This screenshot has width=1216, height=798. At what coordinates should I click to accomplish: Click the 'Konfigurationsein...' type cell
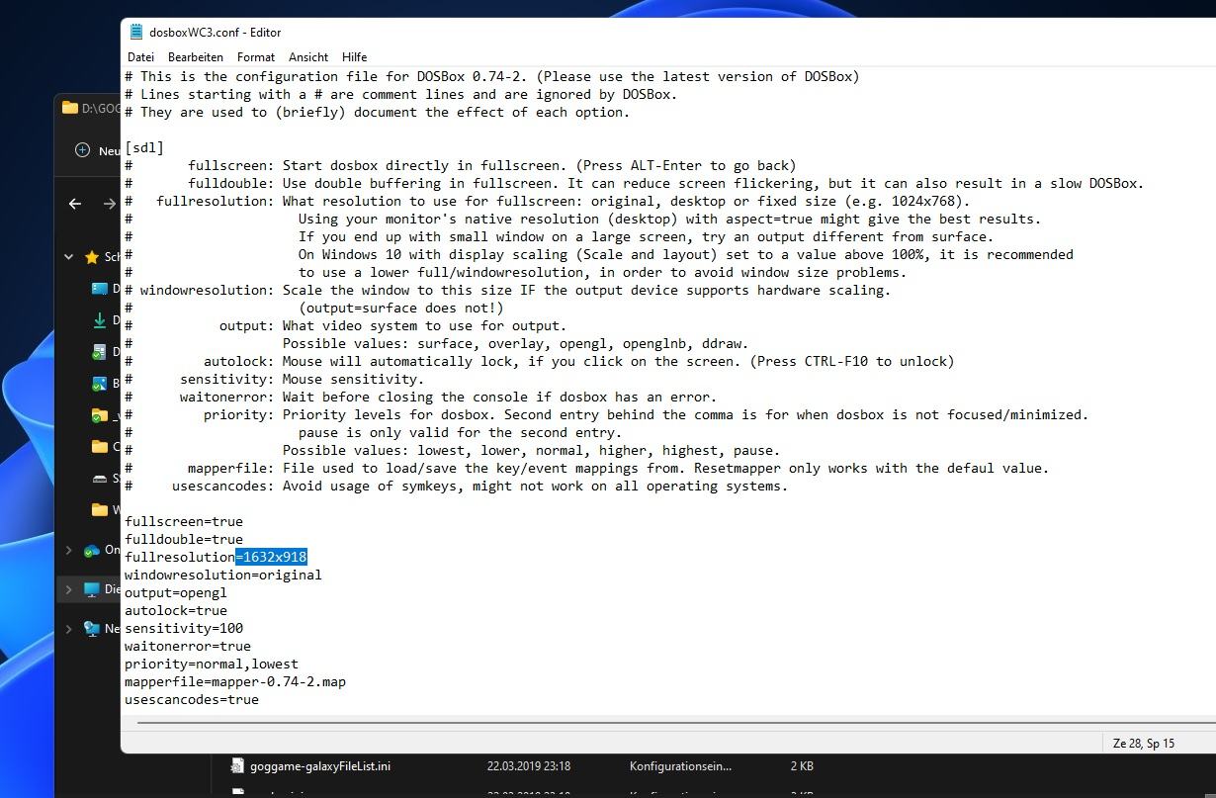[680, 765]
